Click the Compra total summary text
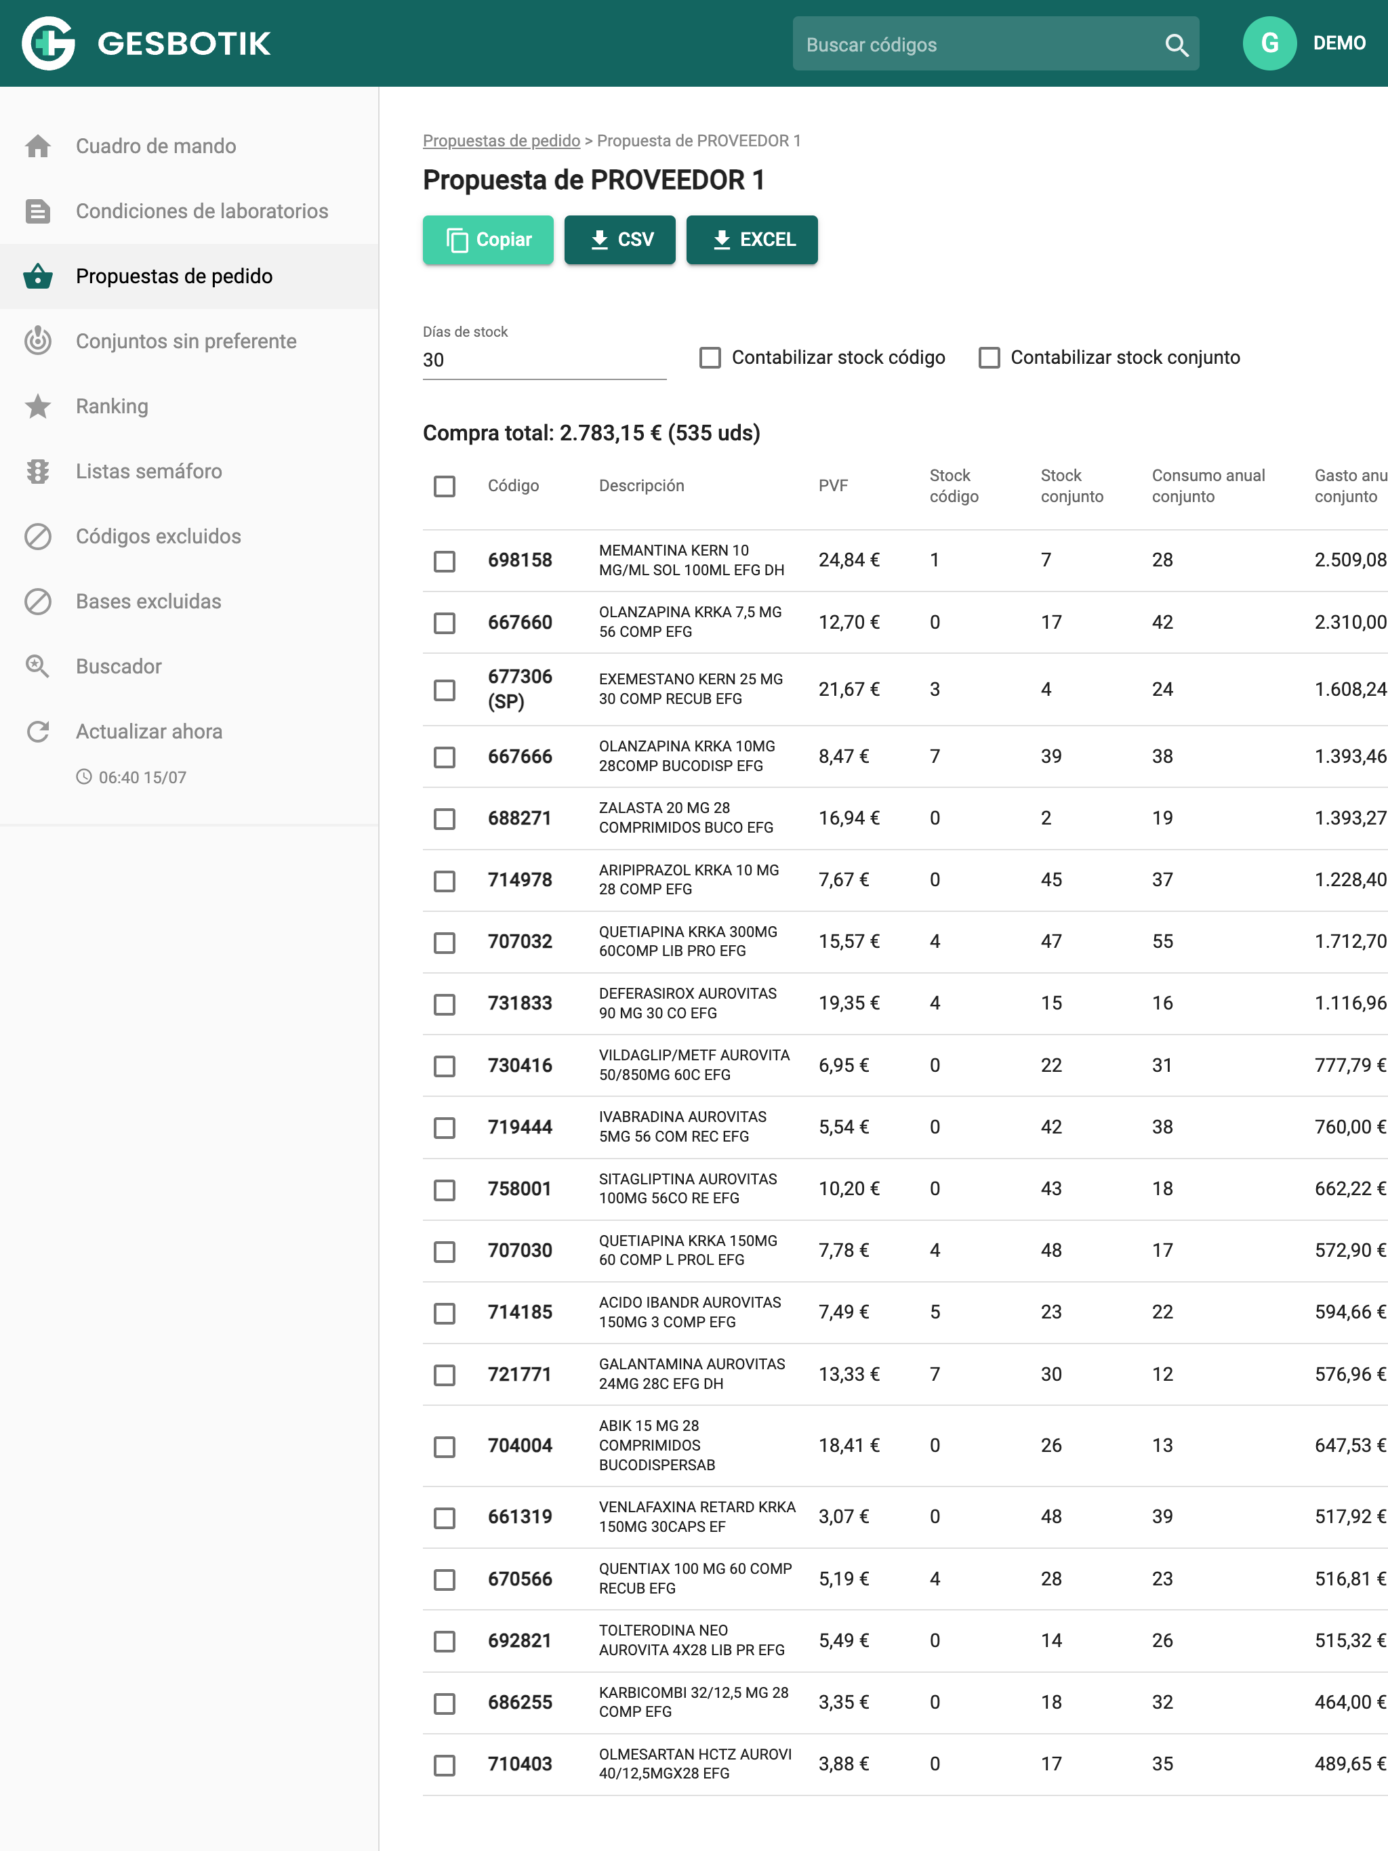 point(591,433)
